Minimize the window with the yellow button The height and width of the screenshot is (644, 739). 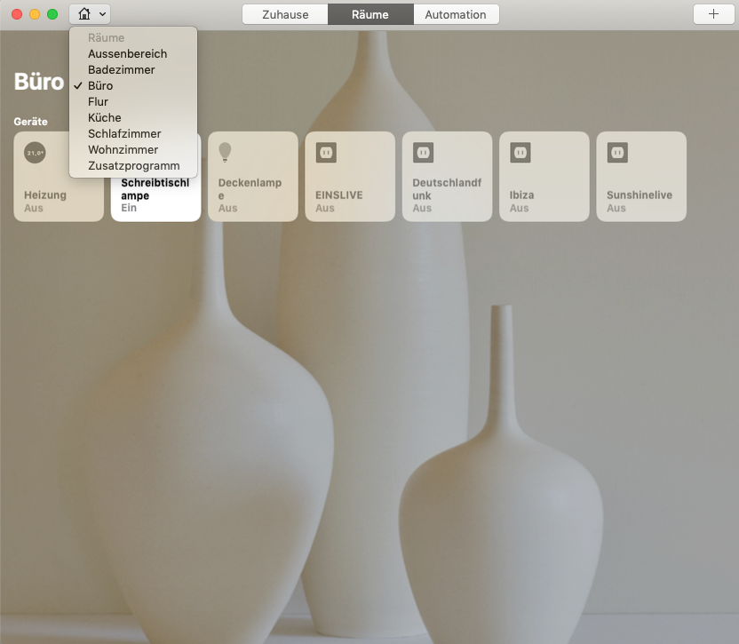coord(35,14)
